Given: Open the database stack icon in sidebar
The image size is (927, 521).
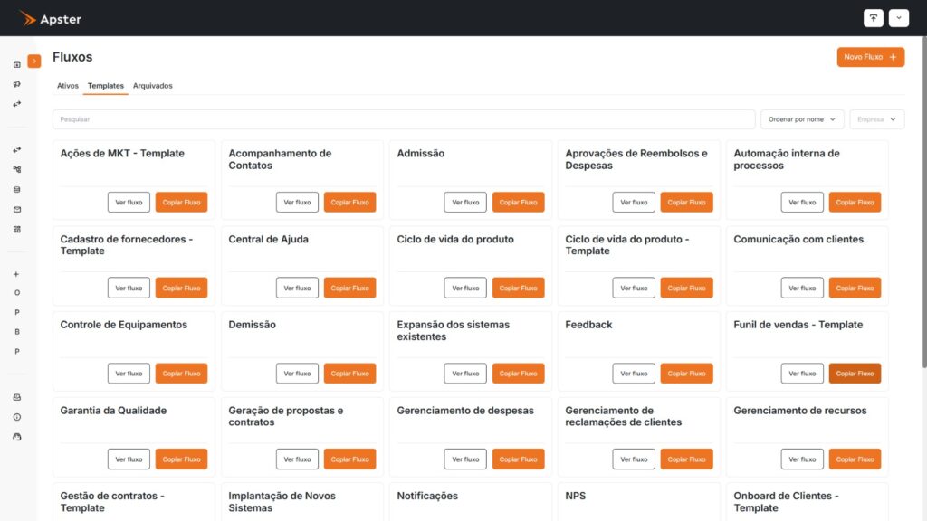Looking at the screenshot, I should point(17,190).
